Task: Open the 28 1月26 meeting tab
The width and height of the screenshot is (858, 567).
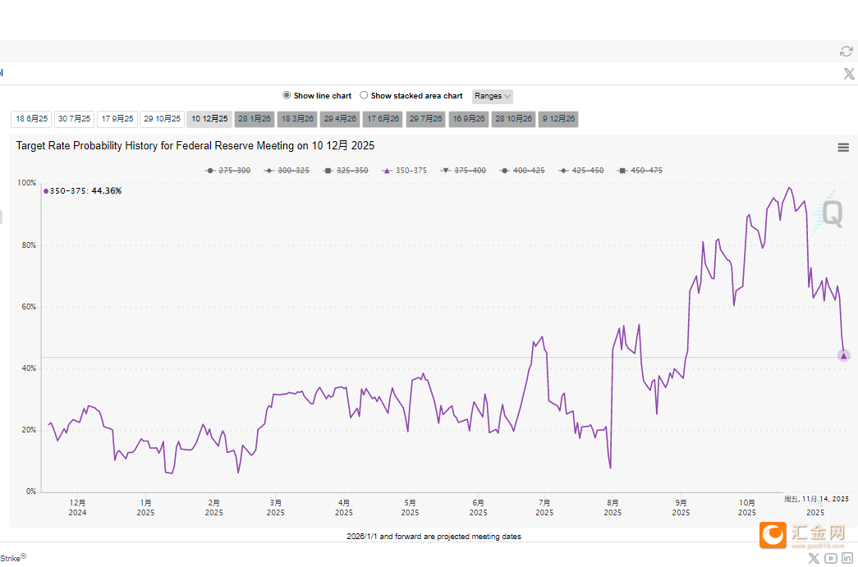Action: pyautogui.click(x=254, y=119)
